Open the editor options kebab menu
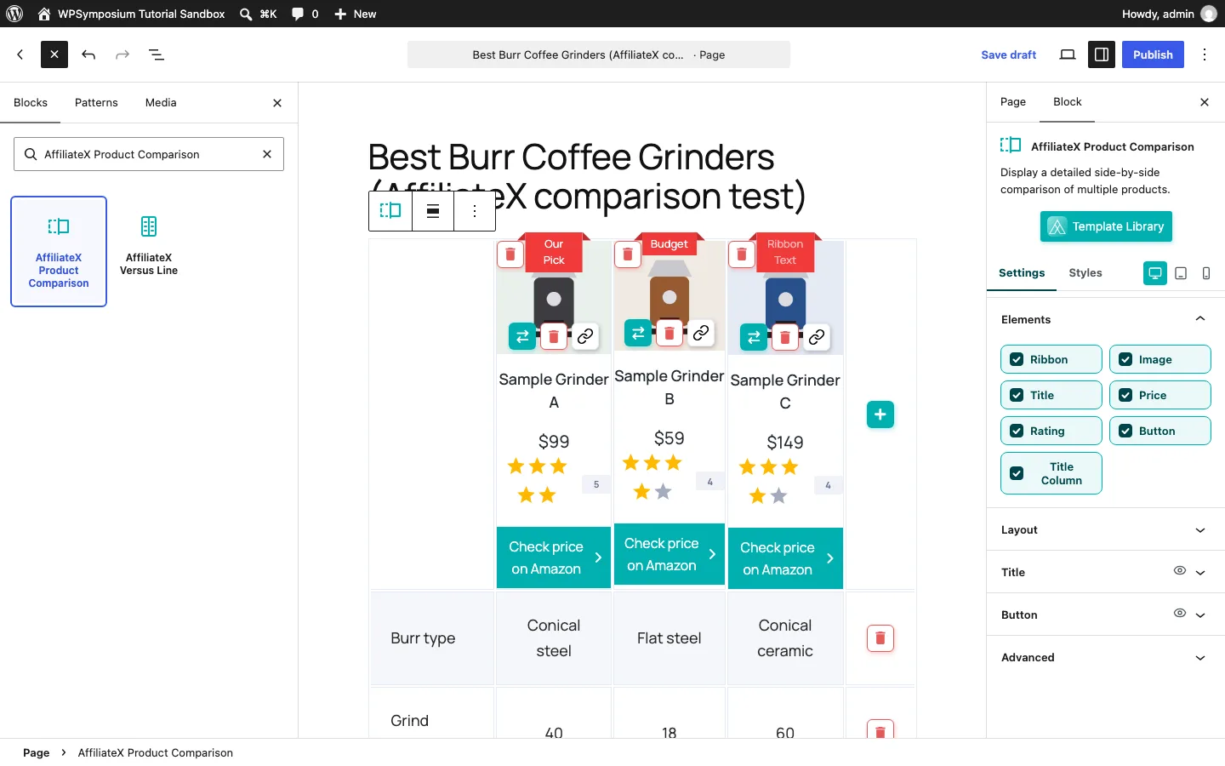This screenshot has height=766, width=1225. 1205,54
